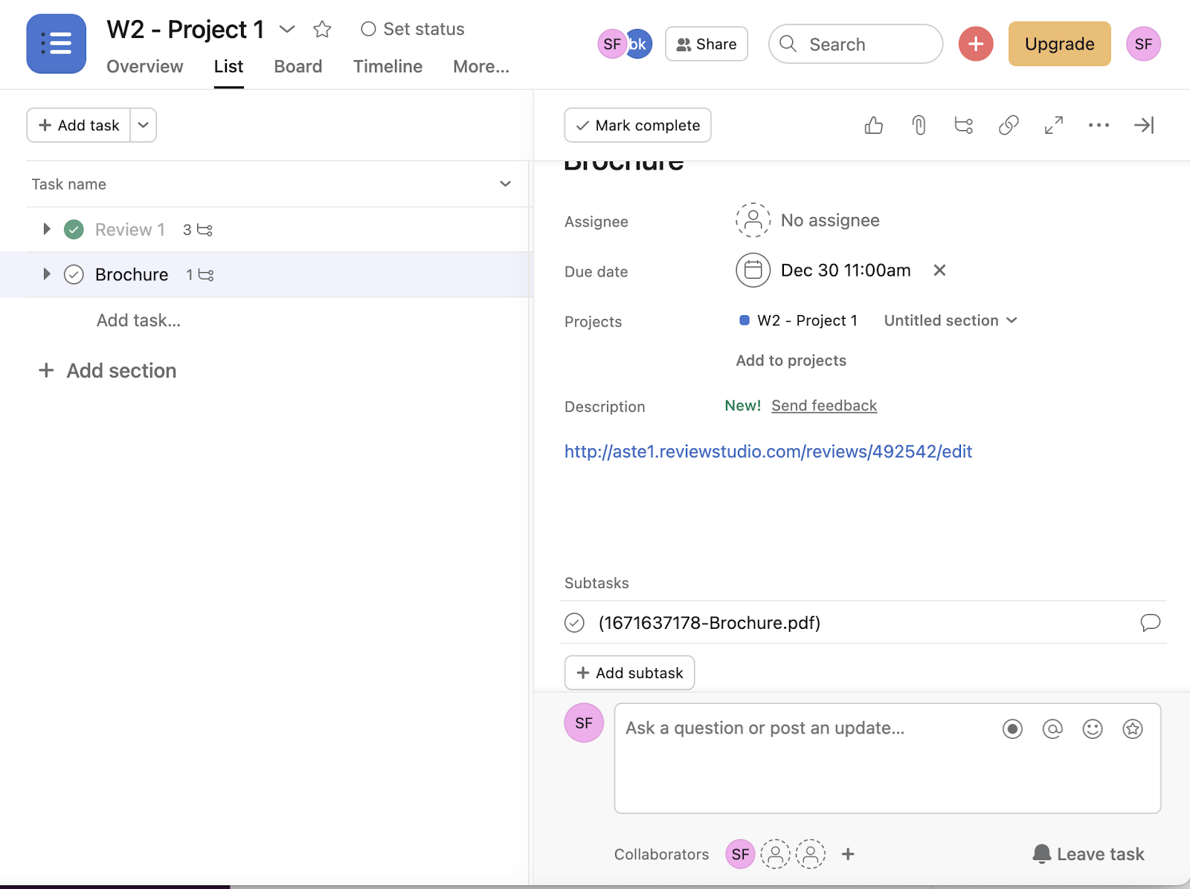
Task: Expand task pane to full screen
Action: coord(1054,126)
